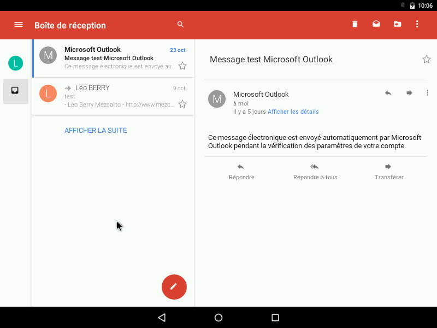Expand 'Afficher les détails'
This screenshot has width=437, height=328.
click(x=293, y=112)
